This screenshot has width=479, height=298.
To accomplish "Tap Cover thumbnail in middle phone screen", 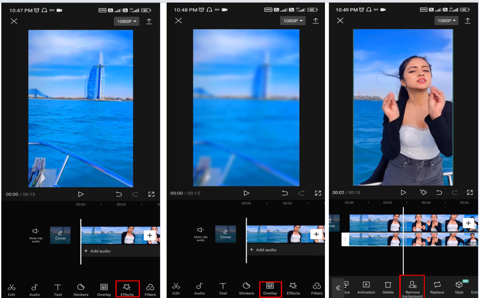I will pyautogui.click(x=225, y=234).
